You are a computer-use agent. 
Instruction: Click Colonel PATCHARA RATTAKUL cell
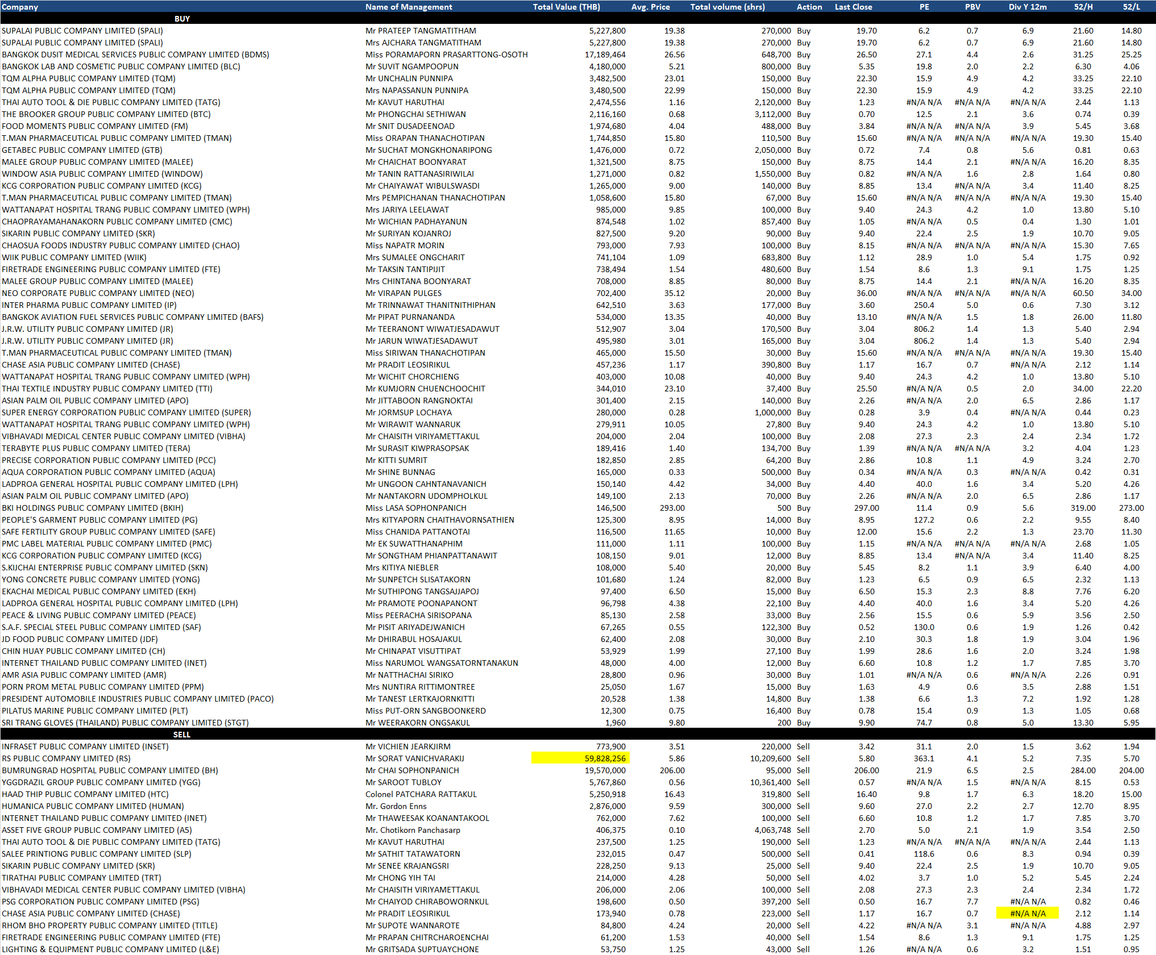point(421,794)
